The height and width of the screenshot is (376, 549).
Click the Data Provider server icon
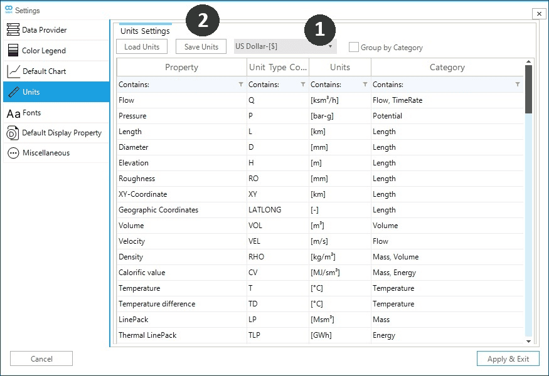(13, 30)
